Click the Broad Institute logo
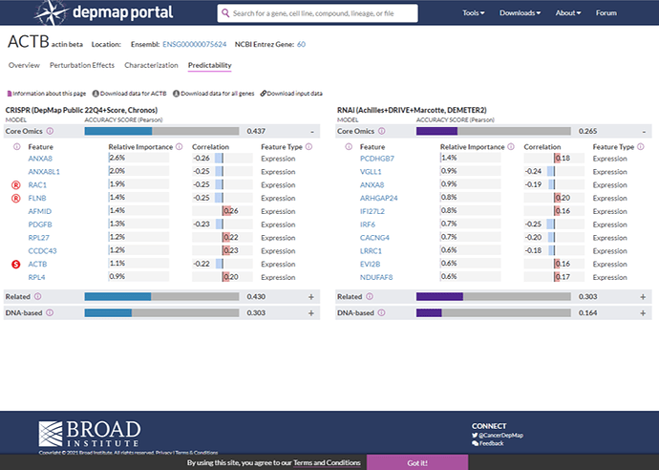This screenshot has height=470, width=659. (x=90, y=434)
